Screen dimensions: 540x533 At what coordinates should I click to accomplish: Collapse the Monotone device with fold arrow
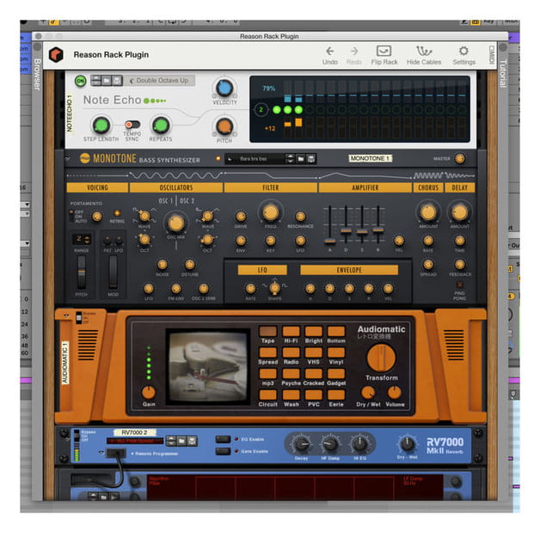[x=67, y=159]
